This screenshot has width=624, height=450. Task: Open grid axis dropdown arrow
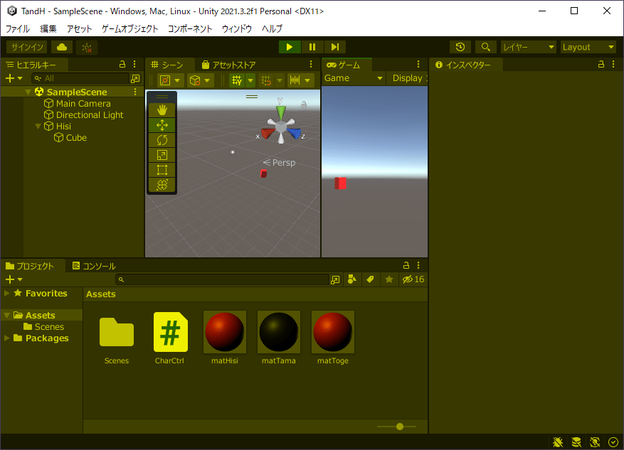tap(250, 80)
